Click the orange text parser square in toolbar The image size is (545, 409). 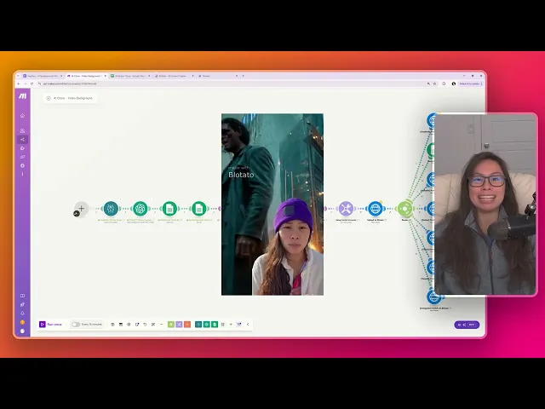click(x=187, y=324)
